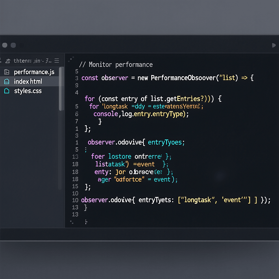Click line number 4 in the gutter

click(x=77, y=92)
